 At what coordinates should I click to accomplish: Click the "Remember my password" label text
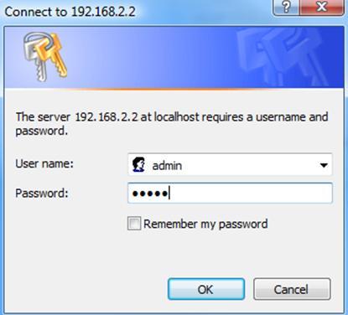point(205,224)
